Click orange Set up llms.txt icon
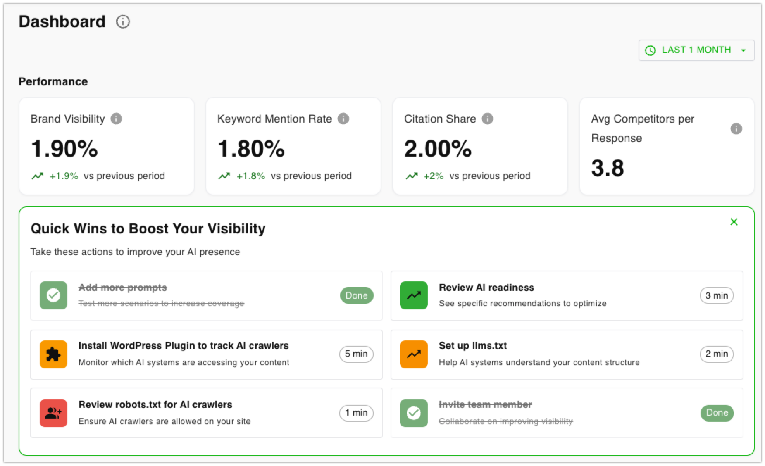The width and height of the screenshot is (765, 466). (414, 354)
